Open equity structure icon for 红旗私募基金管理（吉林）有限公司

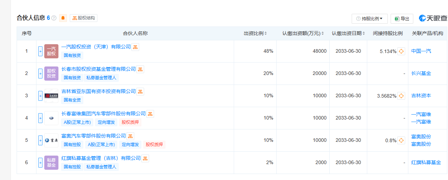(145, 158)
